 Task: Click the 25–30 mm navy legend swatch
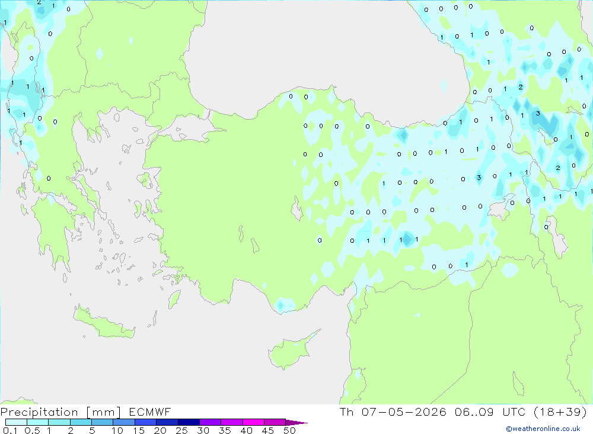point(189,422)
